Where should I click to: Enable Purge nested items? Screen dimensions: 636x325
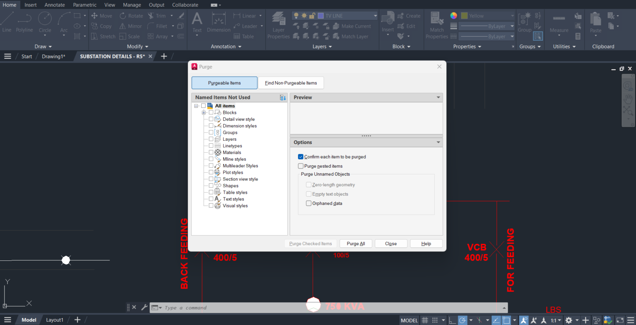(x=301, y=166)
